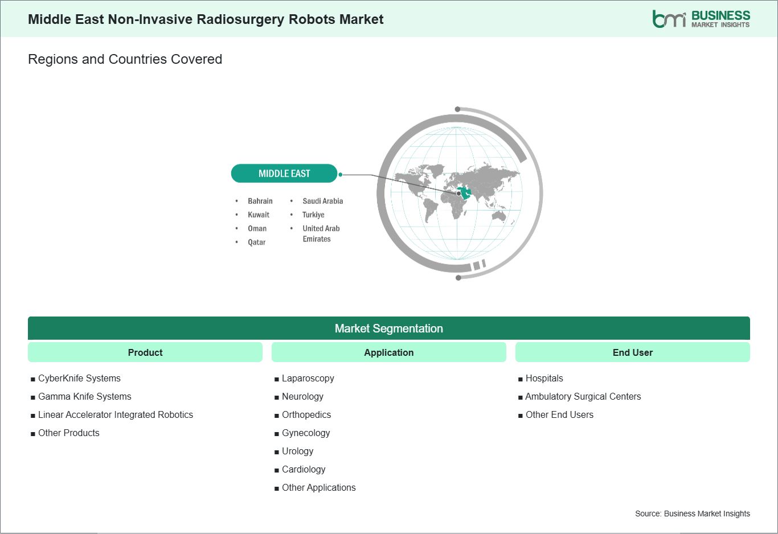Select the Market Segmentation header bar
Image resolution: width=778 pixels, height=534 pixels.
(x=389, y=328)
